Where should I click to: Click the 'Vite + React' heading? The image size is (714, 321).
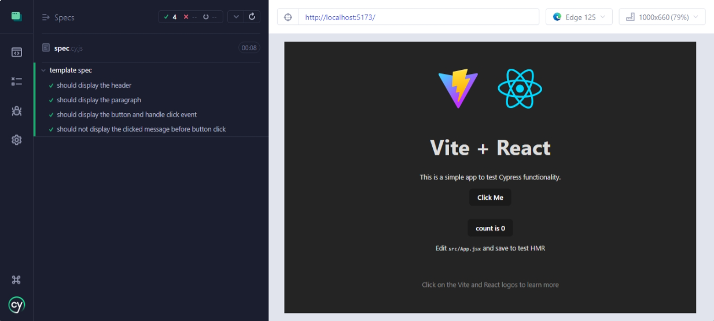pyautogui.click(x=490, y=148)
